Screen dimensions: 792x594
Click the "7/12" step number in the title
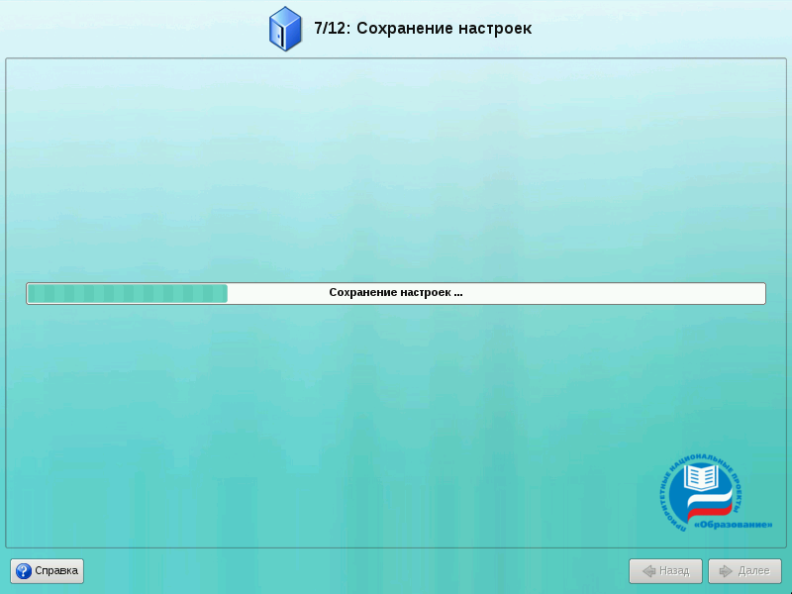(330, 29)
